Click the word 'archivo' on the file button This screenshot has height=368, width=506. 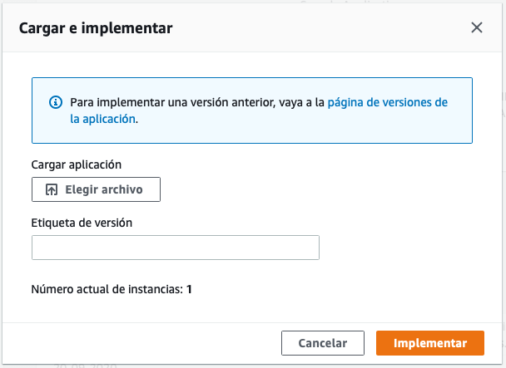(x=122, y=189)
